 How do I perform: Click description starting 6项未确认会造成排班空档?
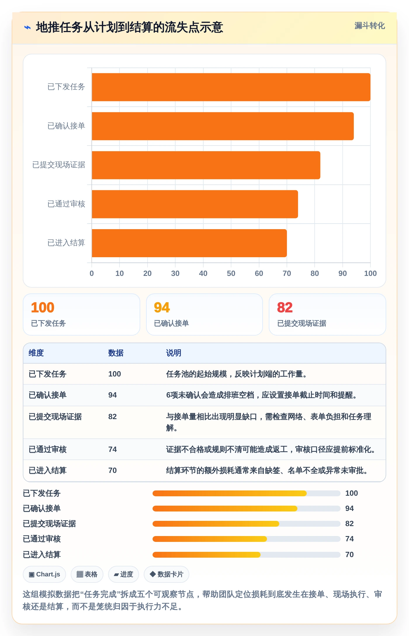(x=261, y=395)
